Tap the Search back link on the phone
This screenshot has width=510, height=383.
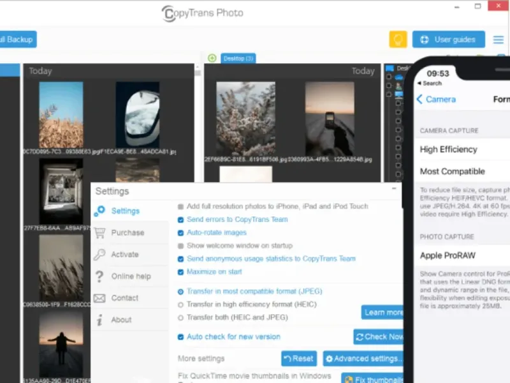pos(429,84)
